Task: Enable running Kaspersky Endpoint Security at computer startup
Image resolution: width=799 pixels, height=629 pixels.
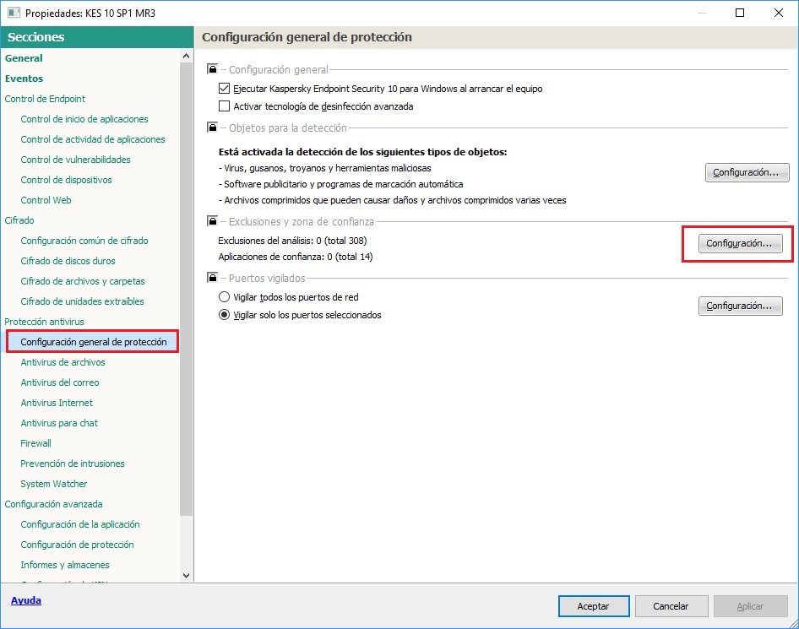Action: (x=224, y=89)
